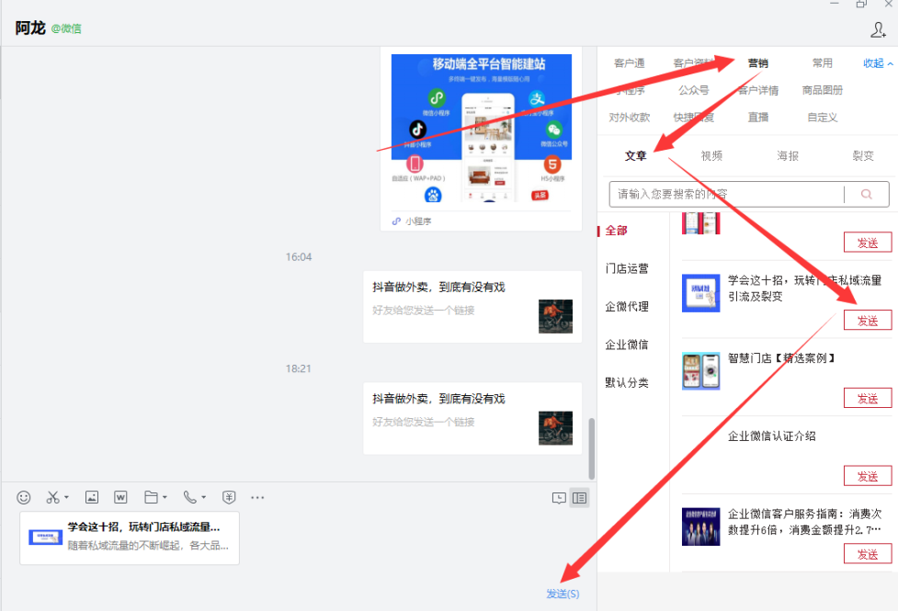Viewport: 898px width, 611px height.
Task: Click the search magnifier icon
Action: click(x=867, y=194)
